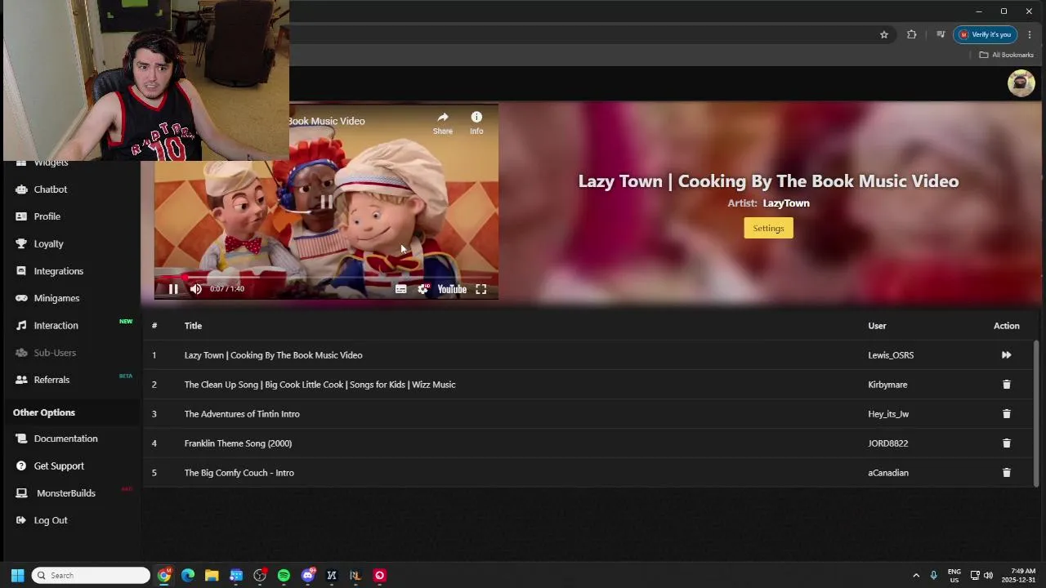The width and height of the screenshot is (1046, 588).
Task: Click user name aCanadian
Action: point(888,473)
